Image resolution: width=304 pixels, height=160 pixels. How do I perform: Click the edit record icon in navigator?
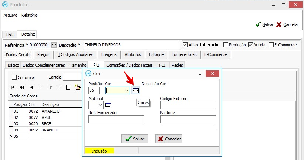[77, 87]
